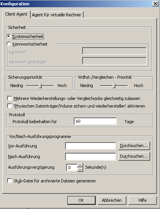Confirm settings with the OK button
This screenshot has height=209, width=160.
(x=81, y=200)
